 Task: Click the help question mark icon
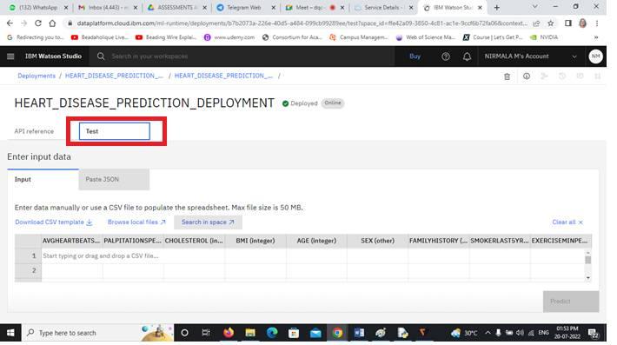[446, 56]
